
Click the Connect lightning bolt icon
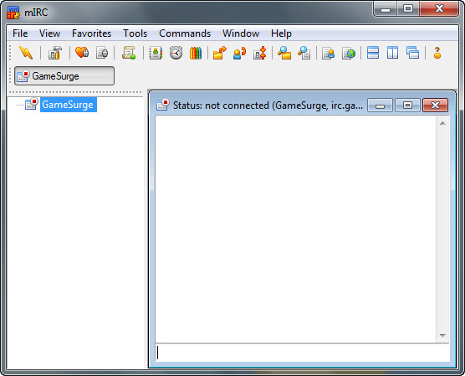(26, 53)
